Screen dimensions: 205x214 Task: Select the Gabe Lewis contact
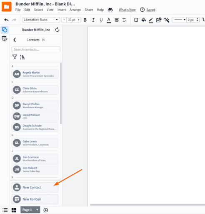coord(35,143)
